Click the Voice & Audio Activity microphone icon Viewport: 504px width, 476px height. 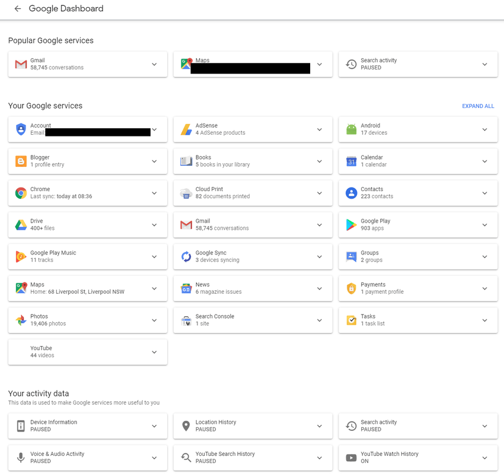(x=21, y=458)
